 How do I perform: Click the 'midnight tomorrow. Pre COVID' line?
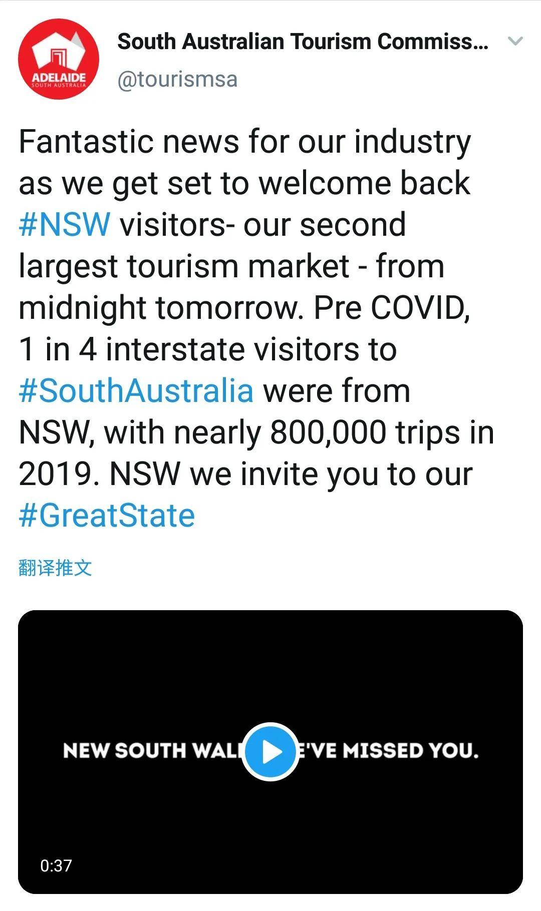click(x=244, y=307)
